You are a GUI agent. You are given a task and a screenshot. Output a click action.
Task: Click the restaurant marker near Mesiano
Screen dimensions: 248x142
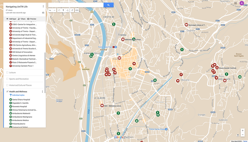pos(181,74)
